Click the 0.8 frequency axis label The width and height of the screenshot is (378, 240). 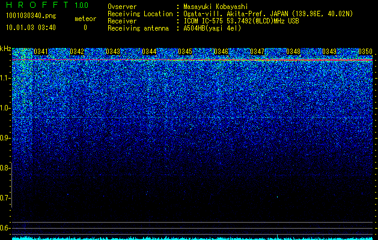point(5,168)
